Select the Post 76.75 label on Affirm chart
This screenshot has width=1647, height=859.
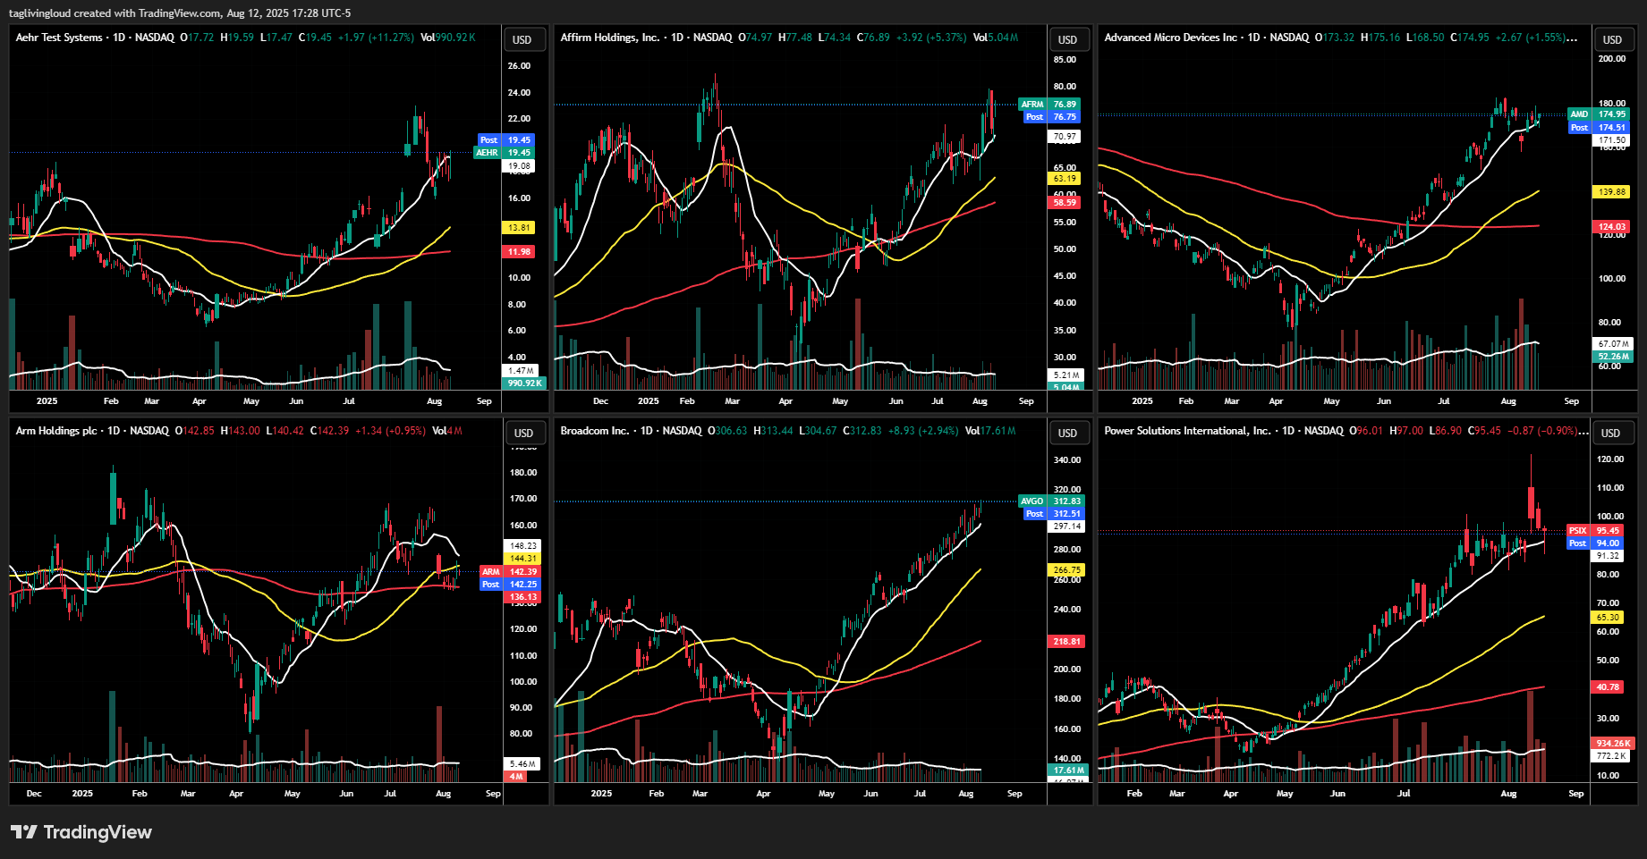tap(1052, 117)
